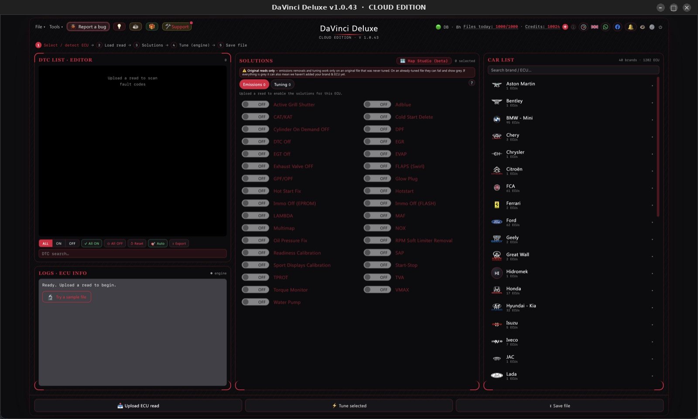The width and height of the screenshot is (698, 419).
Task: Go to step 3 Solutions
Action: 148,45
